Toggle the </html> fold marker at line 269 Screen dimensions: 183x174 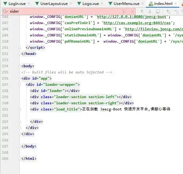pyautogui.click(x=19, y=159)
